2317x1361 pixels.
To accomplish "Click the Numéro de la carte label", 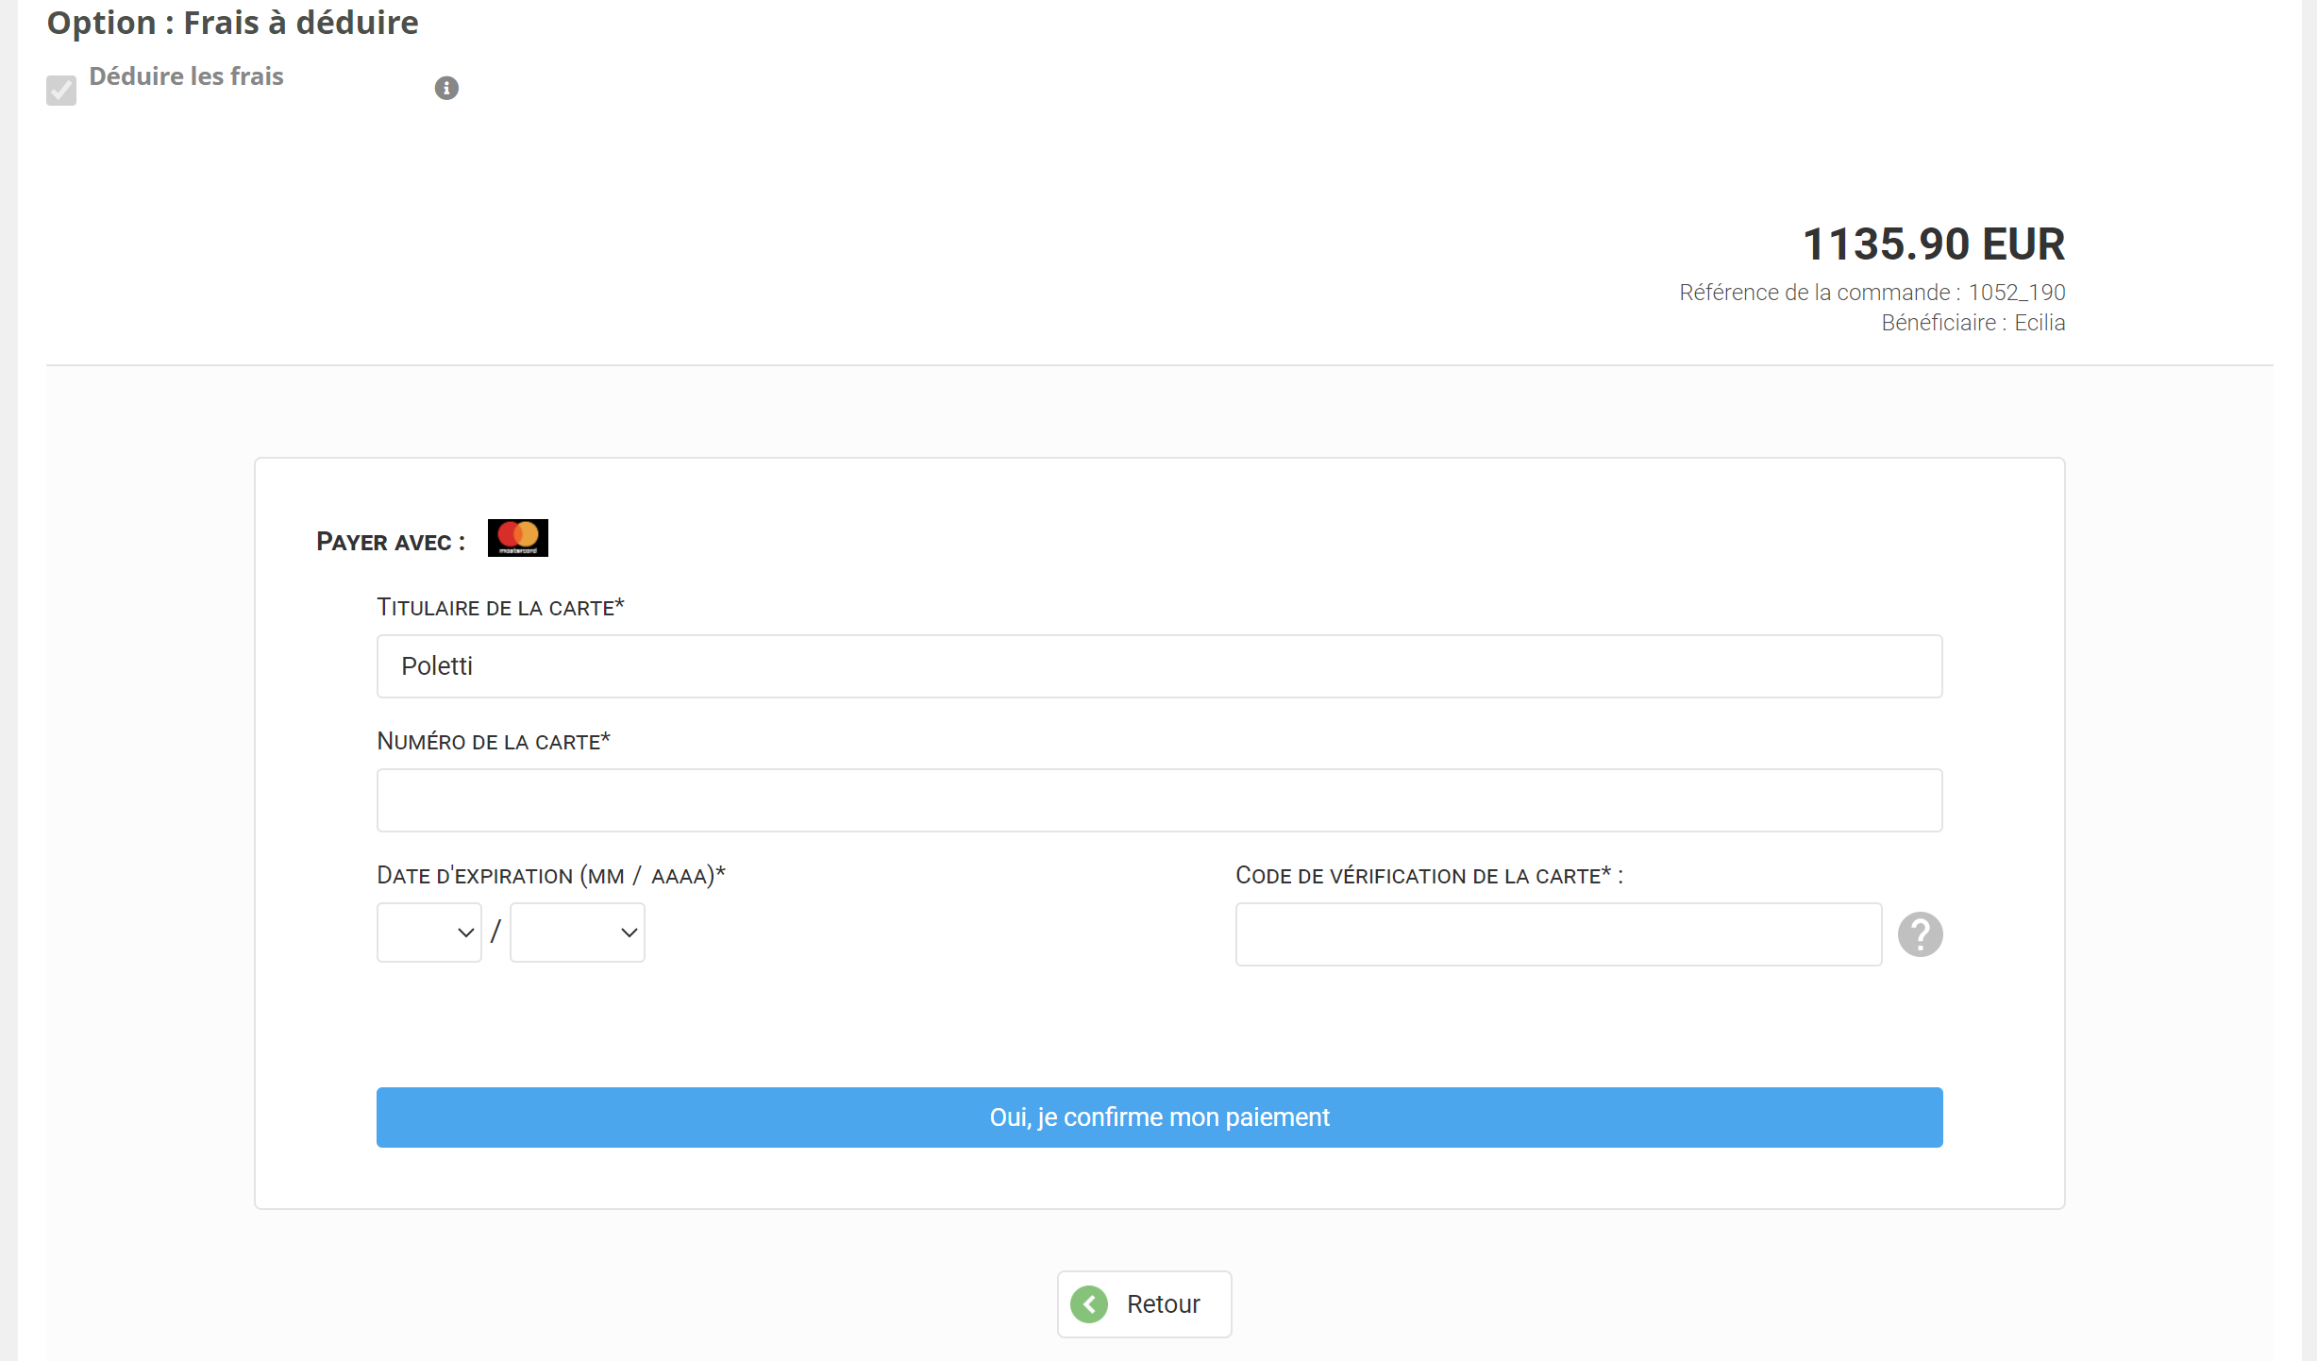I will 494,741.
